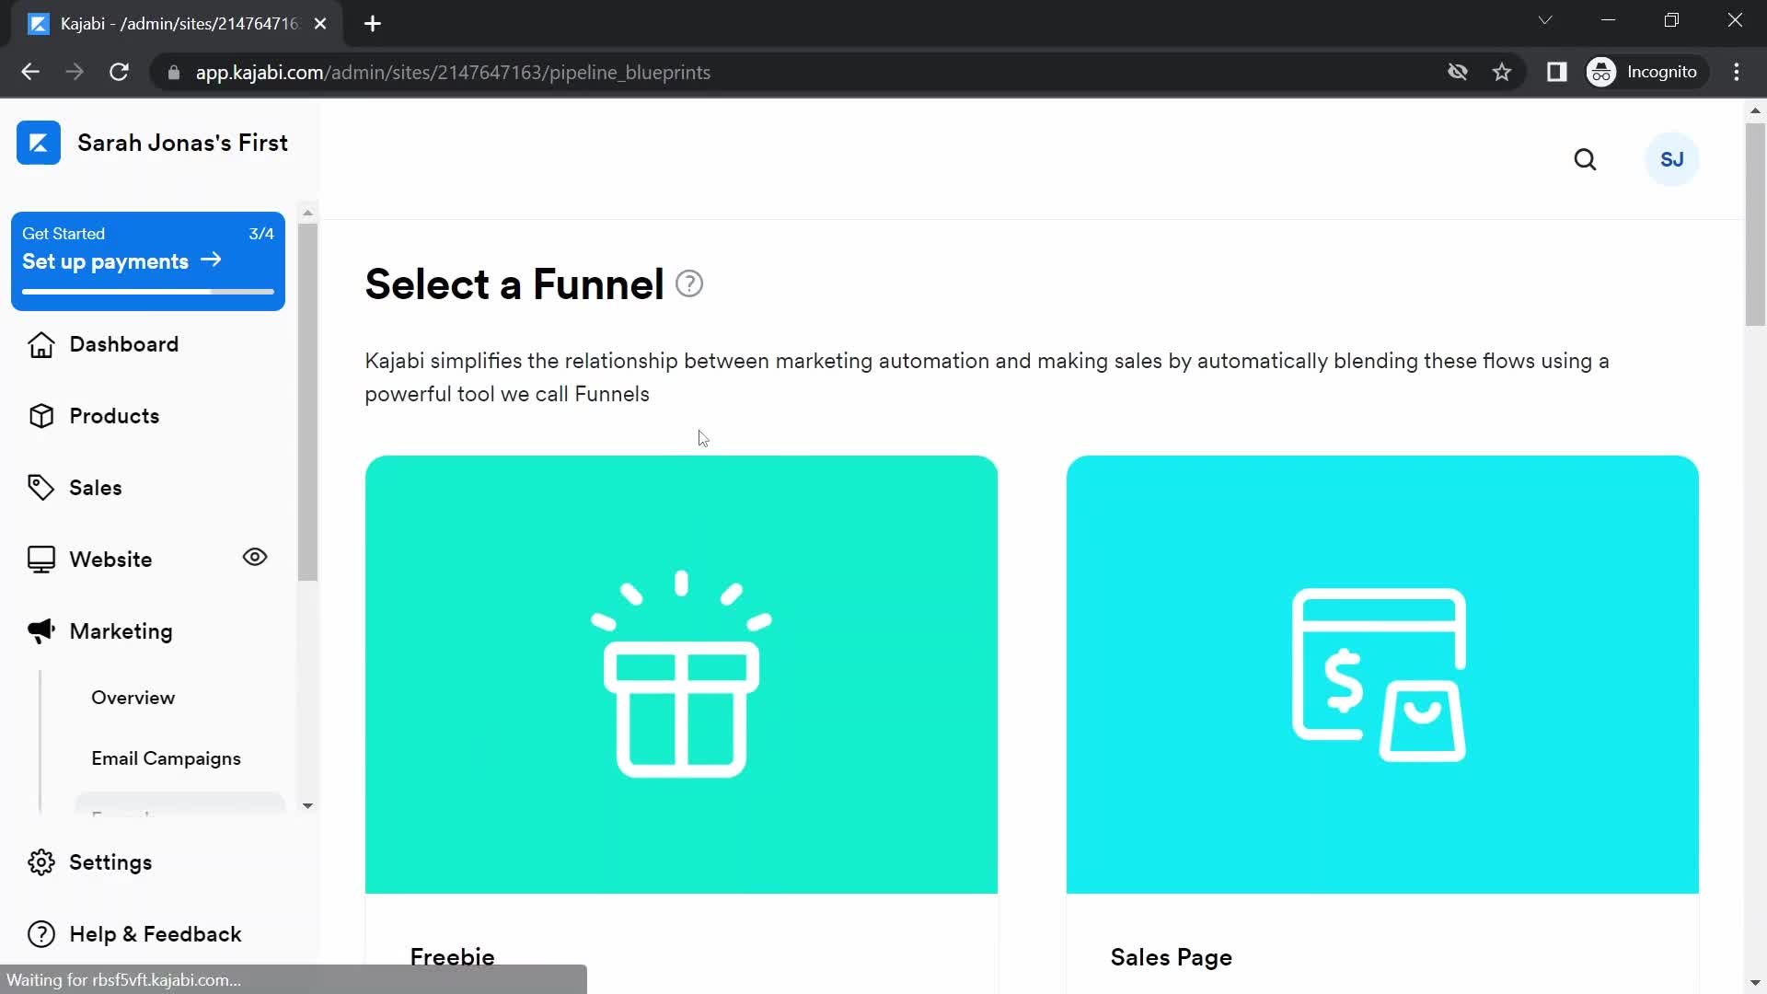Image resolution: width=1767 pixels, height=994 pixels.
Task: Preview website with the eye icon
Action: 255,557
